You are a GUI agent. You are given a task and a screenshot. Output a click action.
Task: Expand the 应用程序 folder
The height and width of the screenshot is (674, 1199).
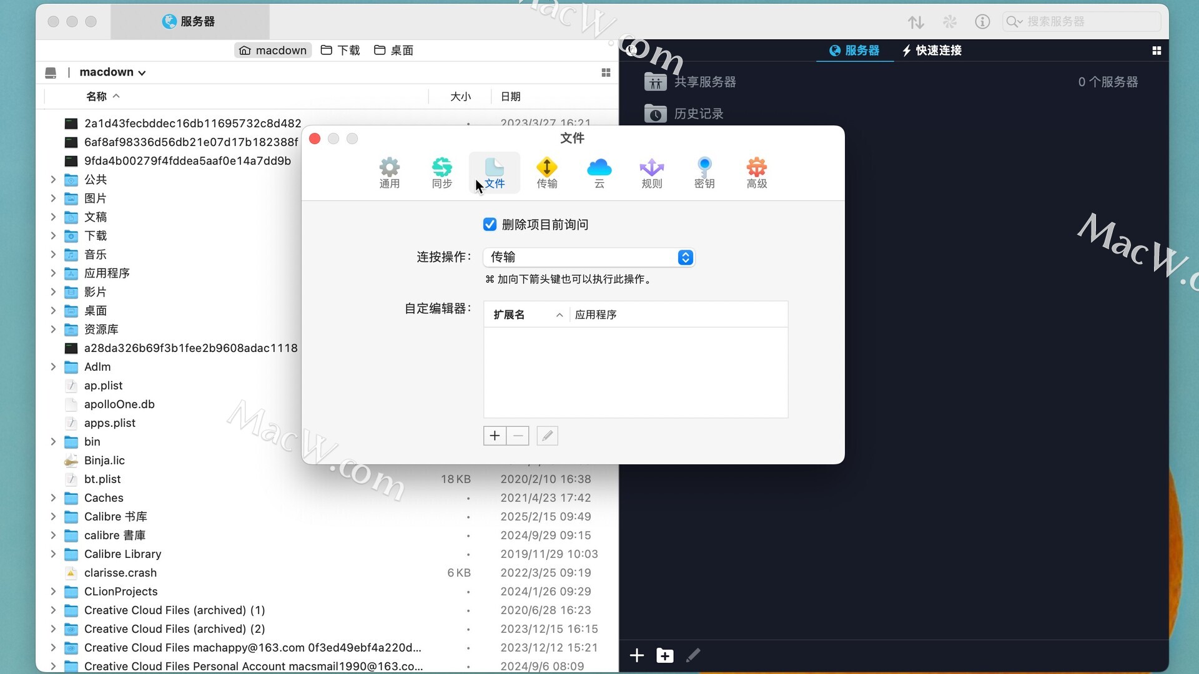coord(53,273)
